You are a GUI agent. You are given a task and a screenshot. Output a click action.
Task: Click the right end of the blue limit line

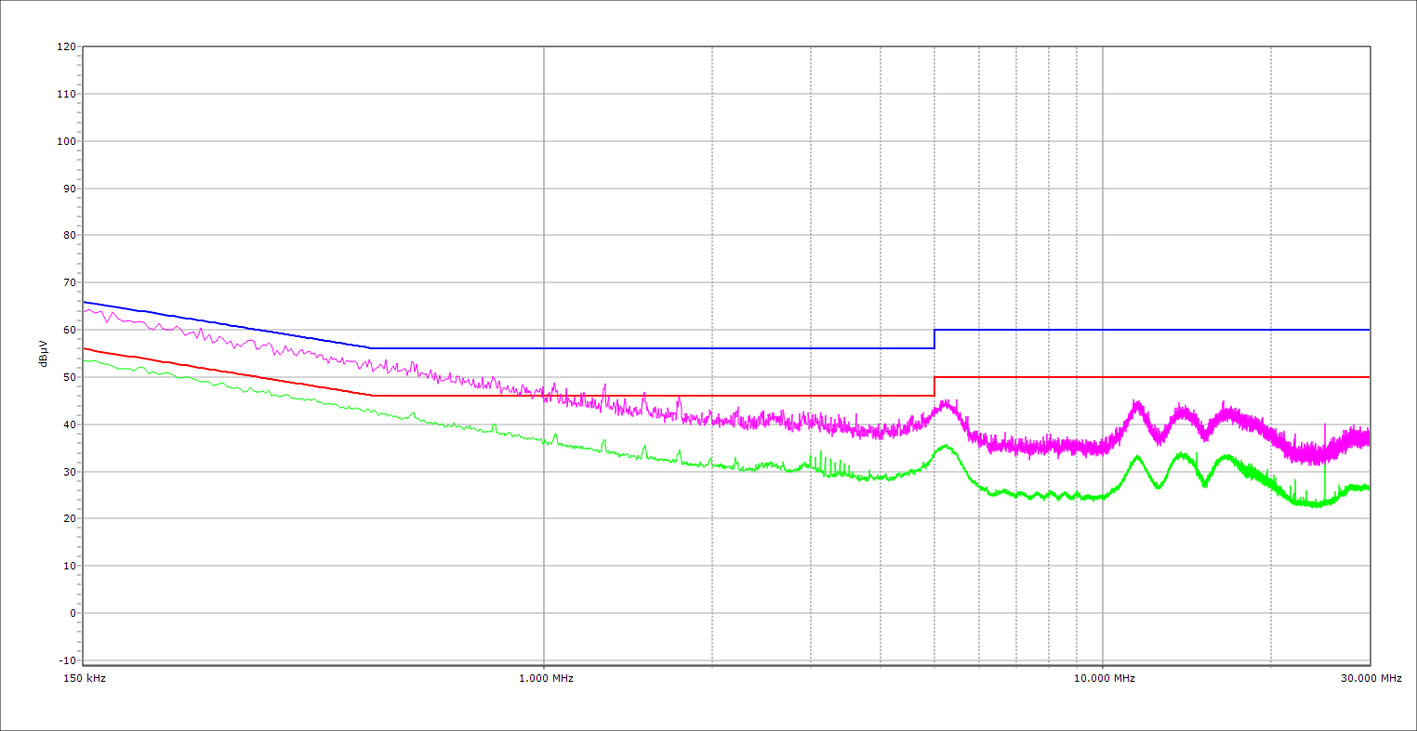(x=1368, y=330)
